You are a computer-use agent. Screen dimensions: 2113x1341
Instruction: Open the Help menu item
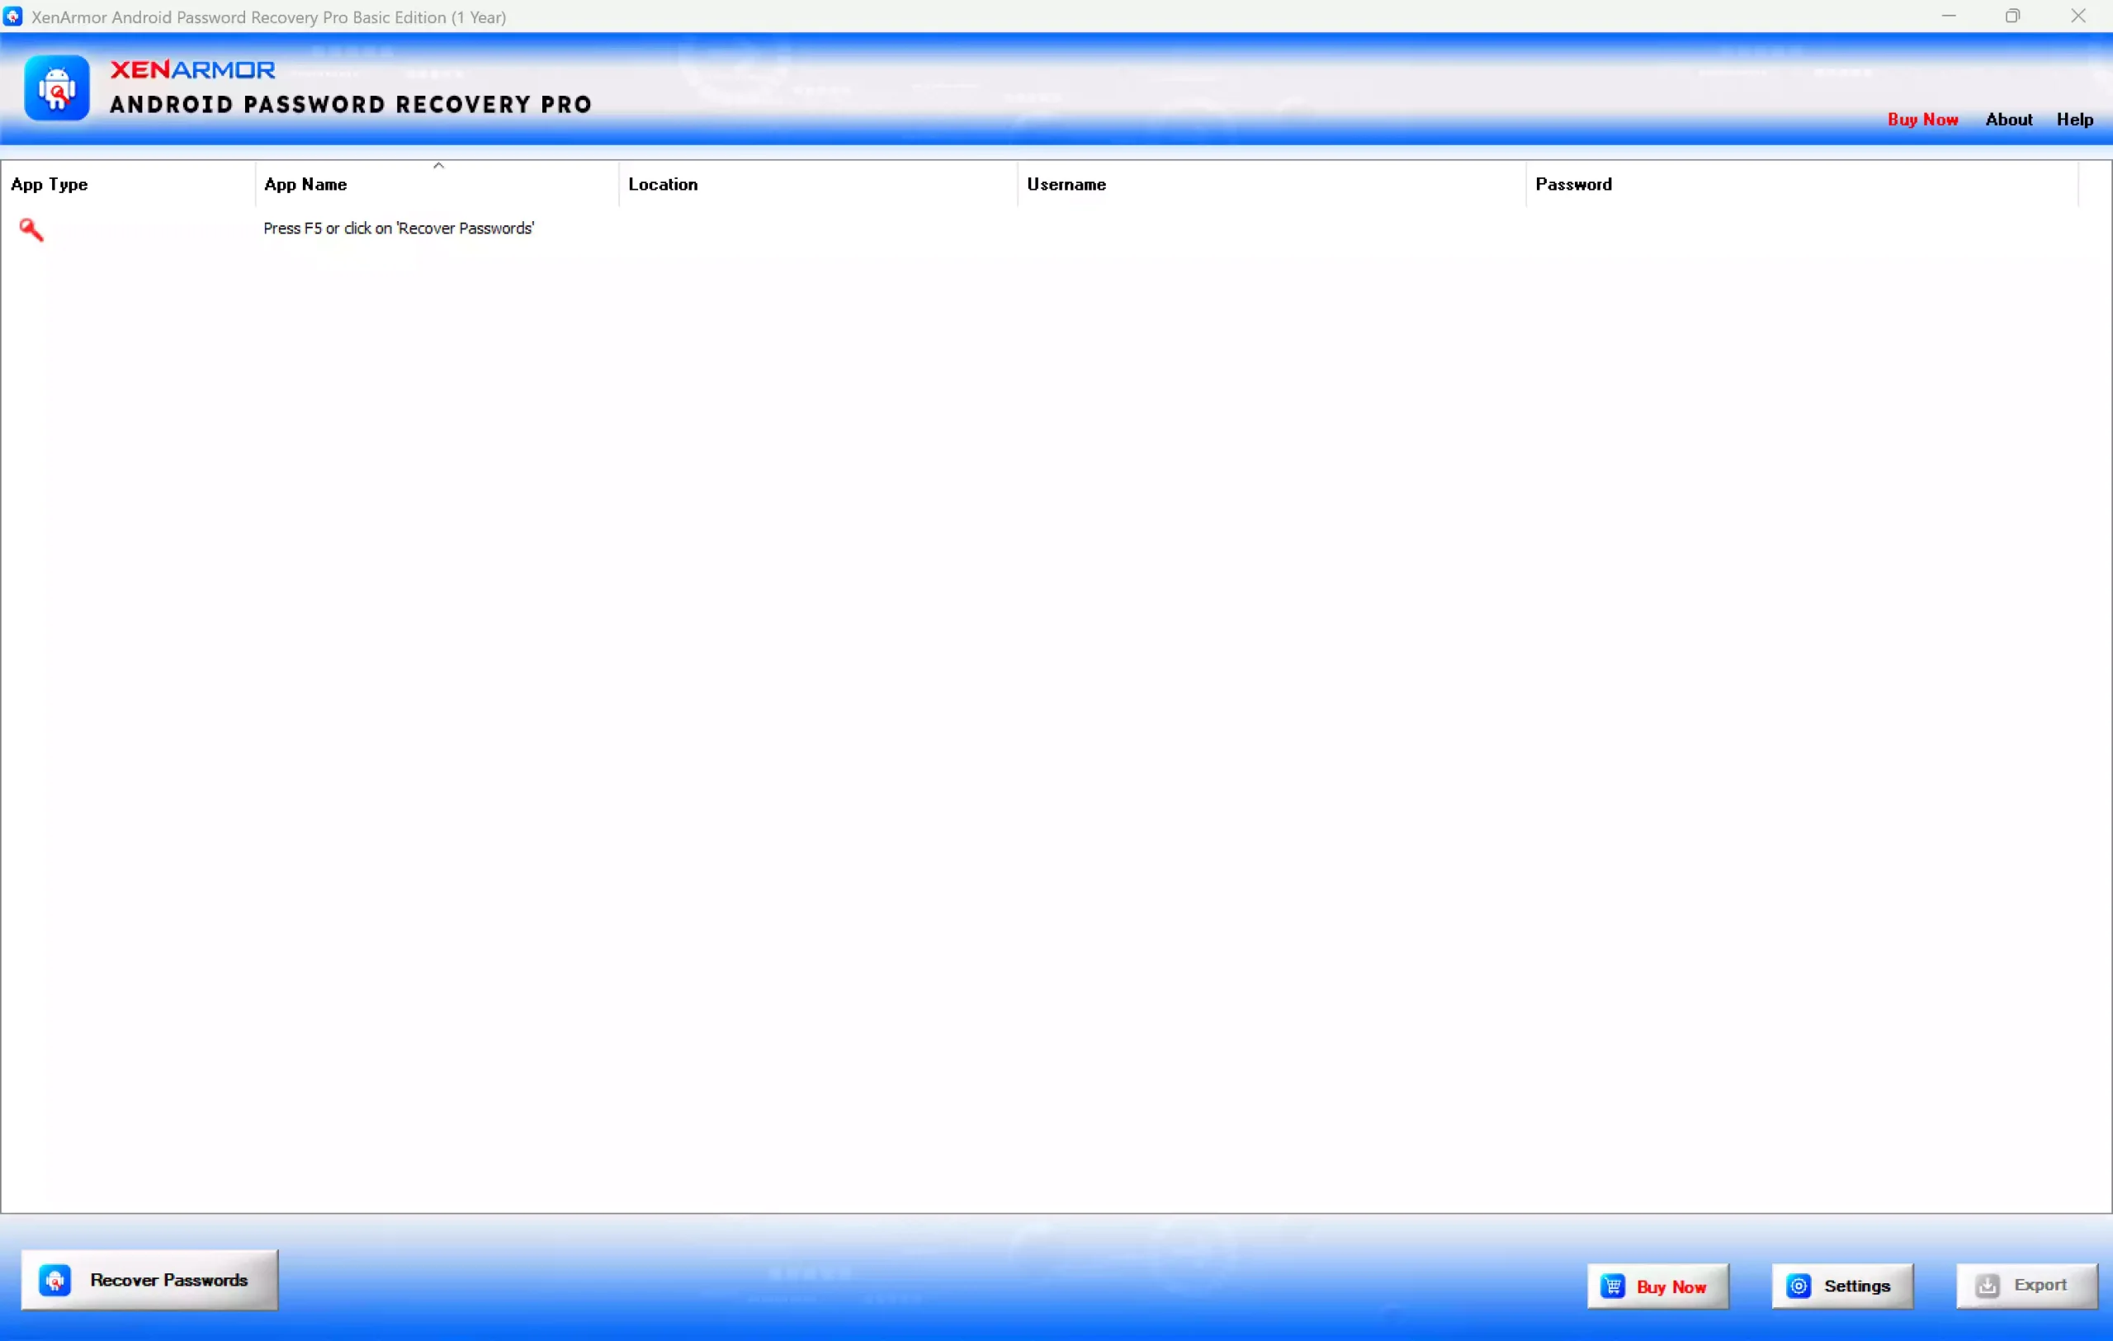[2074, 120]
